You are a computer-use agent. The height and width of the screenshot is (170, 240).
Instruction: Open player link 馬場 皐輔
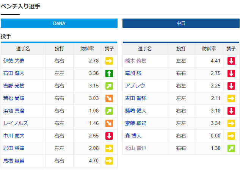[x=14, y=161]
